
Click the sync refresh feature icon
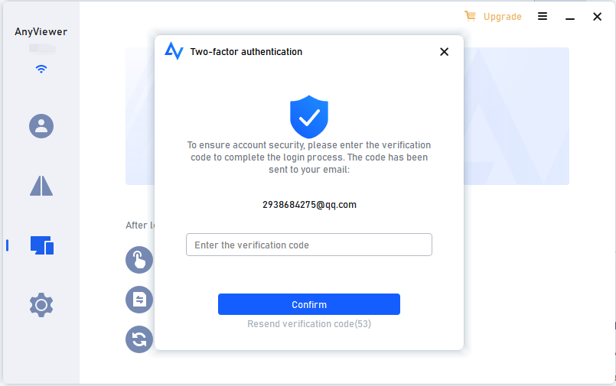click(x=139, y=339)
